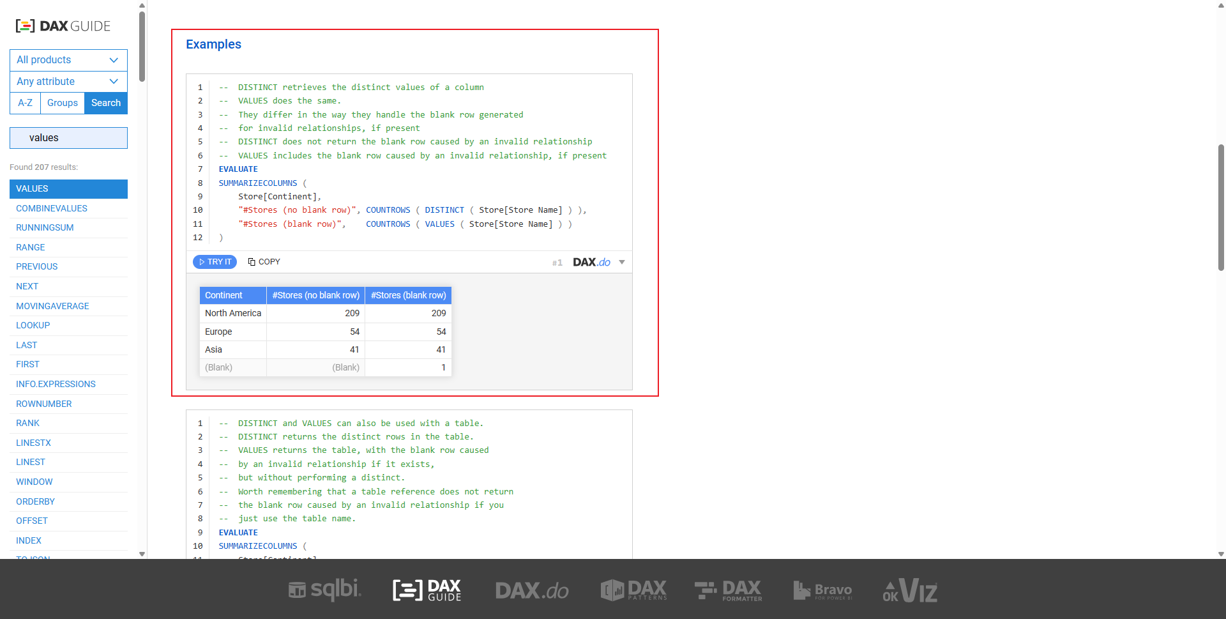Open NEXT function page
This screenshot has width=1226, height=619.
[x=27, y=287]
